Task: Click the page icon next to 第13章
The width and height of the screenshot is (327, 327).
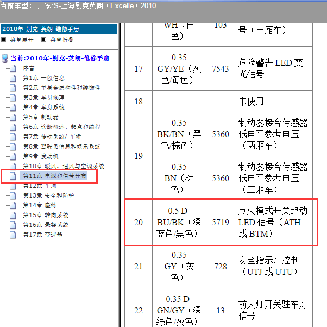Action: pyautogui.click(x=13, y=195)
